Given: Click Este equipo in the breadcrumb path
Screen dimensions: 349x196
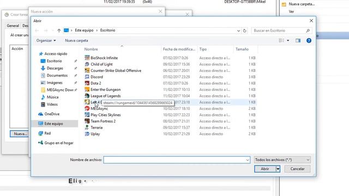Looking at the screenshot, I should [84, 30].
